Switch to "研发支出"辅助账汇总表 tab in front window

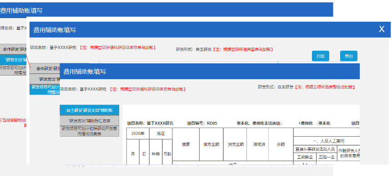(x=89, y=121)
